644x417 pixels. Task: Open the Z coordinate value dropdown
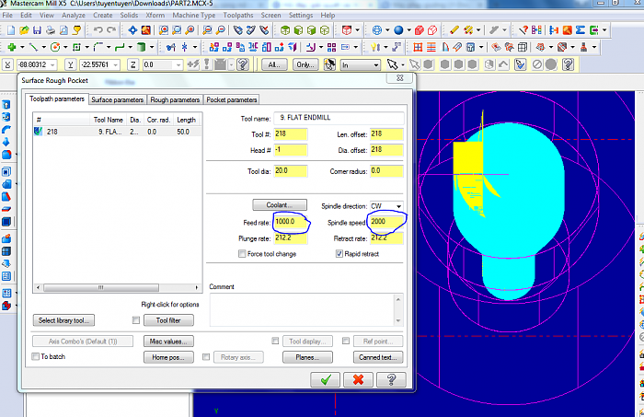(178, 65)
